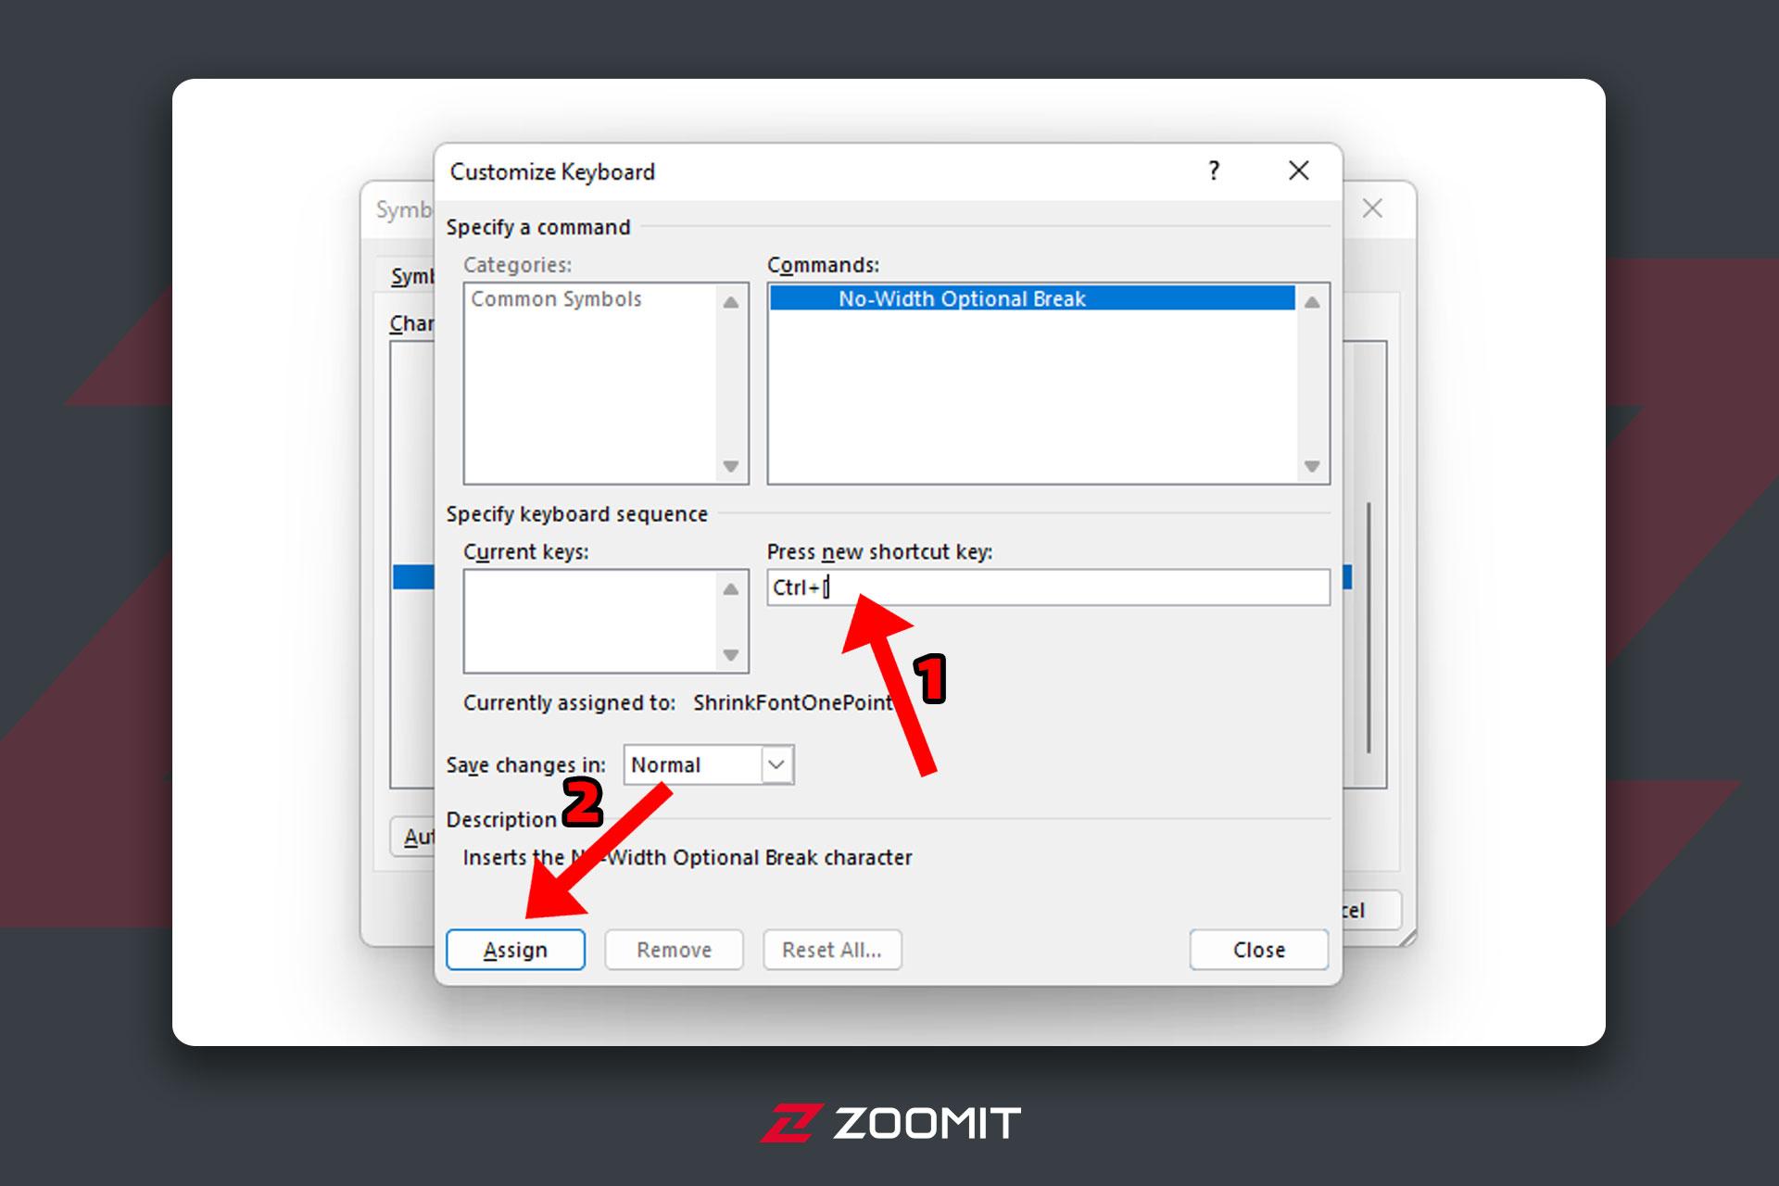Click Current keys scroll up arrow
1779x1186 pixels.
click(x=731, y=589)
